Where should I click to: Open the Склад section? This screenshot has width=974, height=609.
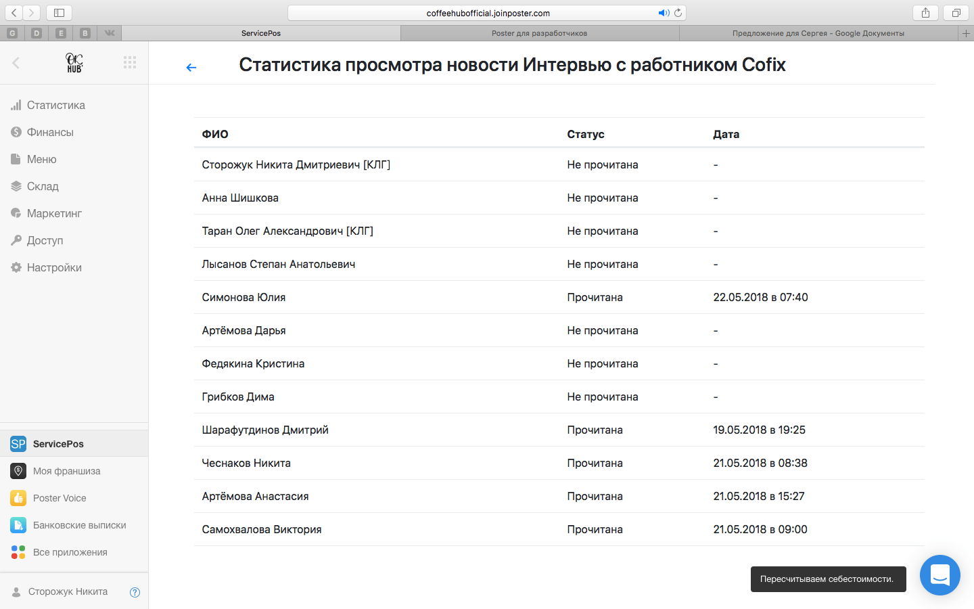pos(43,186)
